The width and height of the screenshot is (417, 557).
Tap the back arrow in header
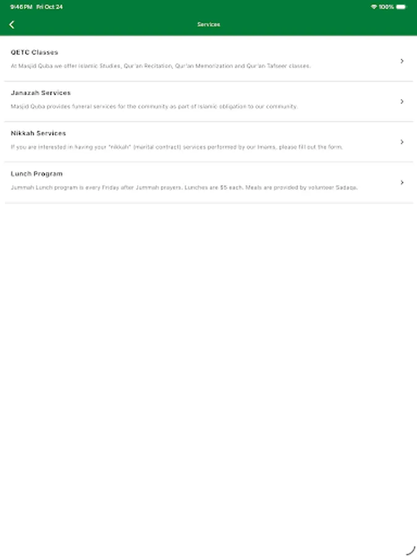(x=12, y=25)
